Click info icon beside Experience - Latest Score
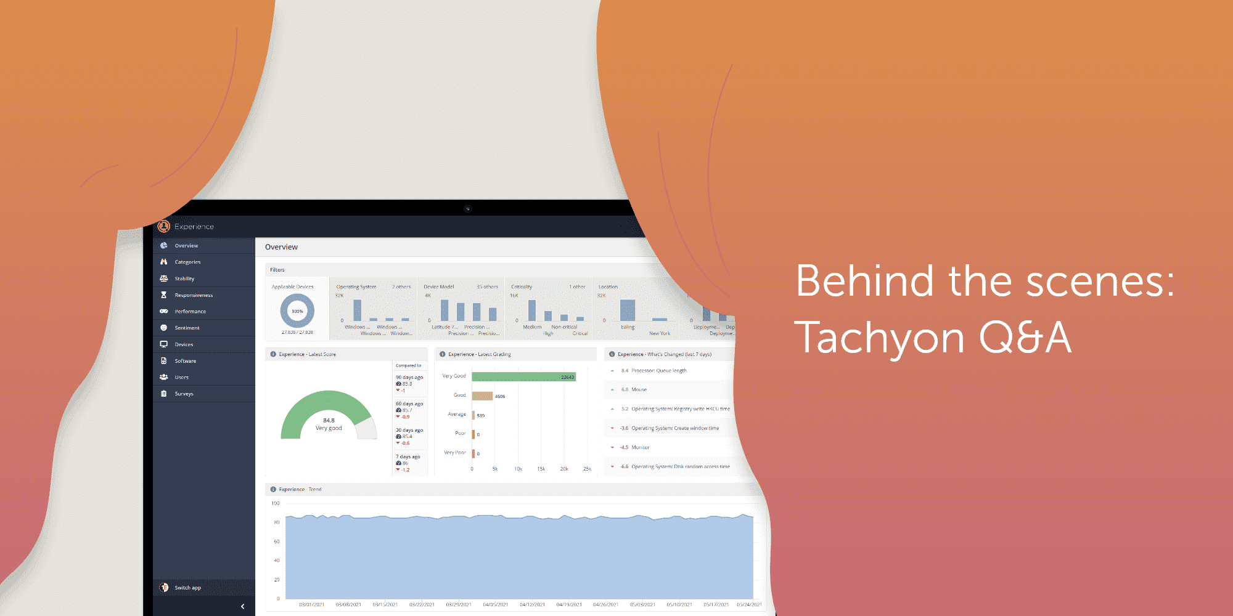 pyautogui.click(x=273, y=354)
